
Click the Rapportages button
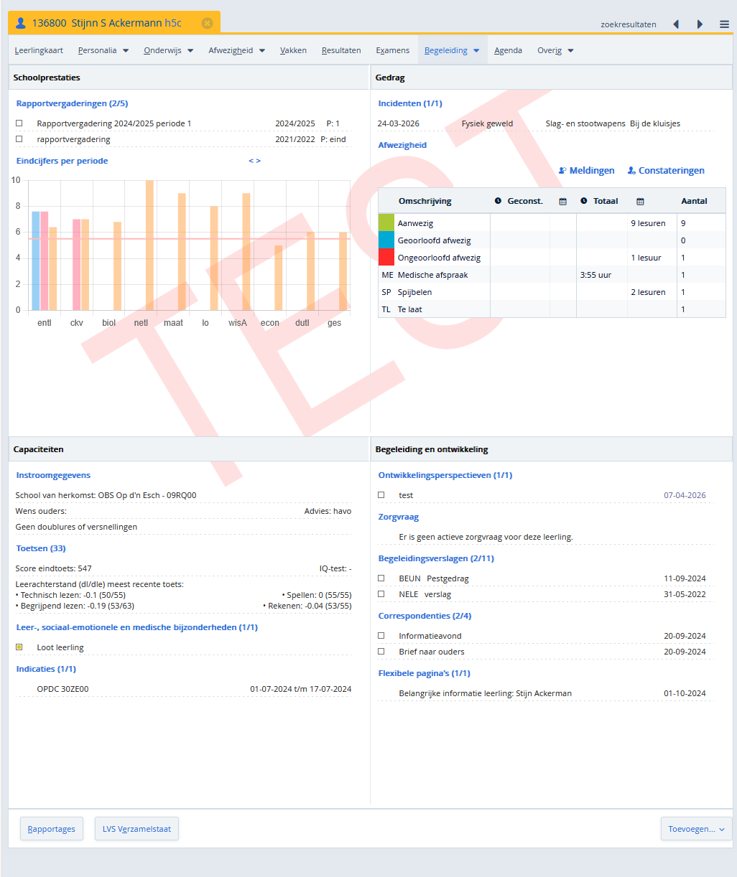coord(52,829)
